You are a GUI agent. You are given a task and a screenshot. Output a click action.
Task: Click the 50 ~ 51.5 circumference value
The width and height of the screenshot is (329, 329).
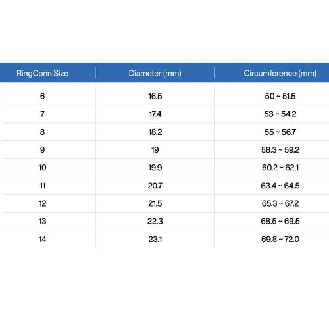pyautogui.click(x=280, y=96)
